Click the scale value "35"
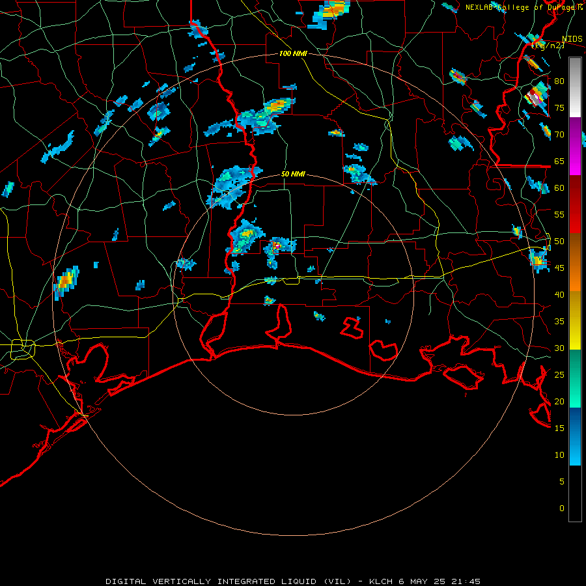Image resolution: width=586 pixels, height=586 pixels. click(x=559, y=322)
